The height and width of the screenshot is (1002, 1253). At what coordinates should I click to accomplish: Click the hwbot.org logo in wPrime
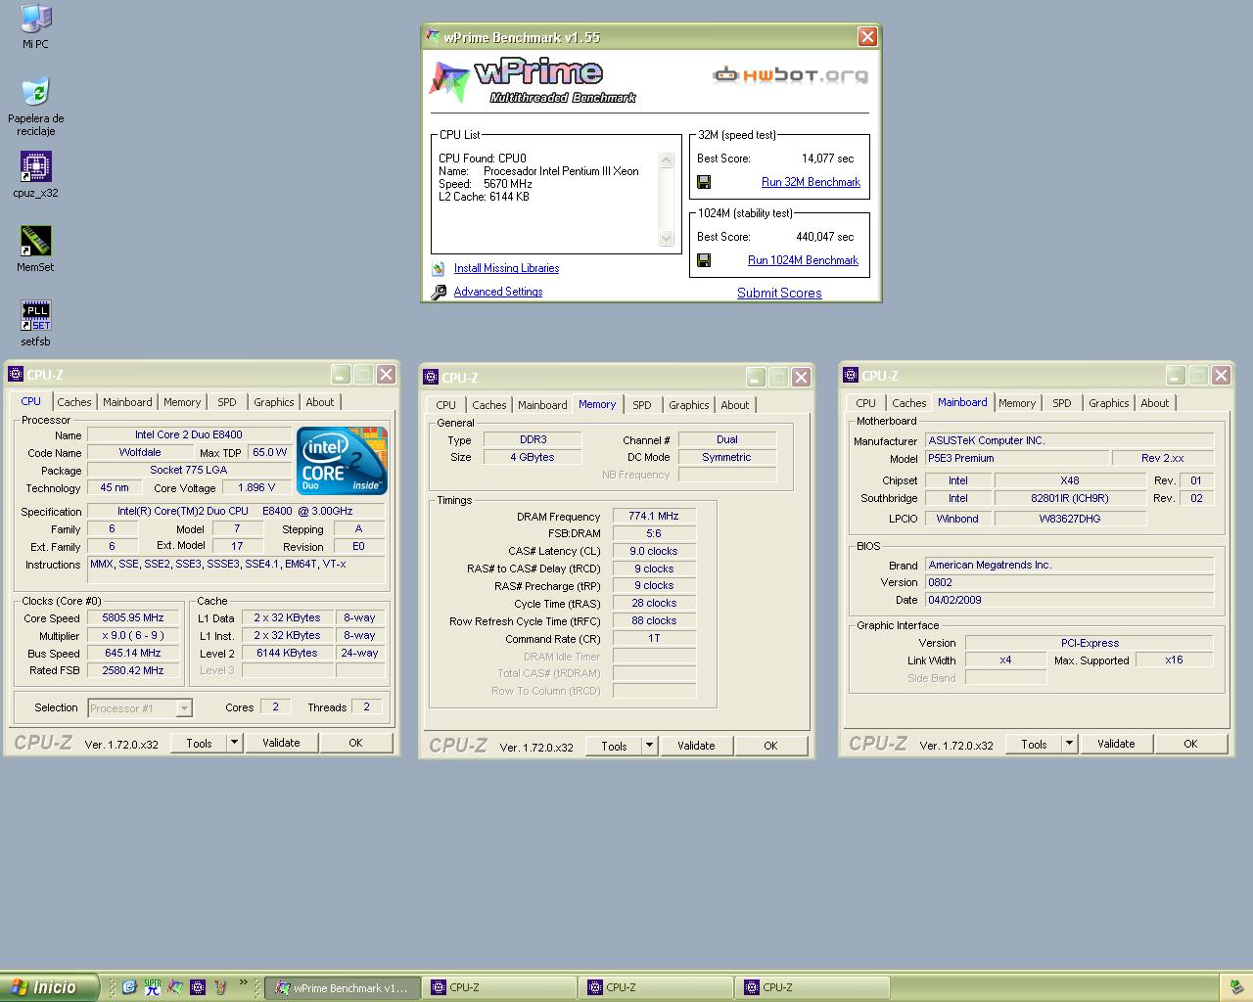click(x=790, y=75)
